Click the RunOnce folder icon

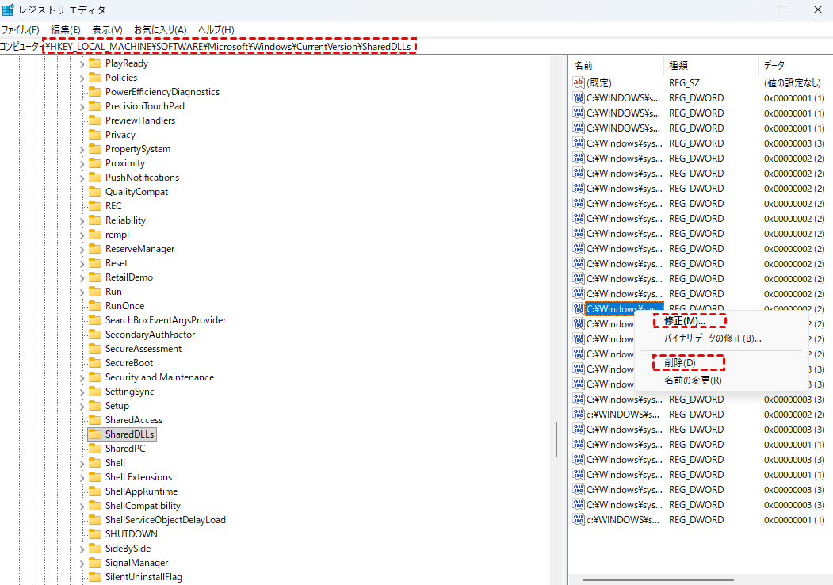click(x=95, y=306)
